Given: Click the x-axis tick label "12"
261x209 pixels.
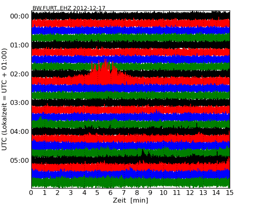Looking at the screenshot, I should coord(190,193).
